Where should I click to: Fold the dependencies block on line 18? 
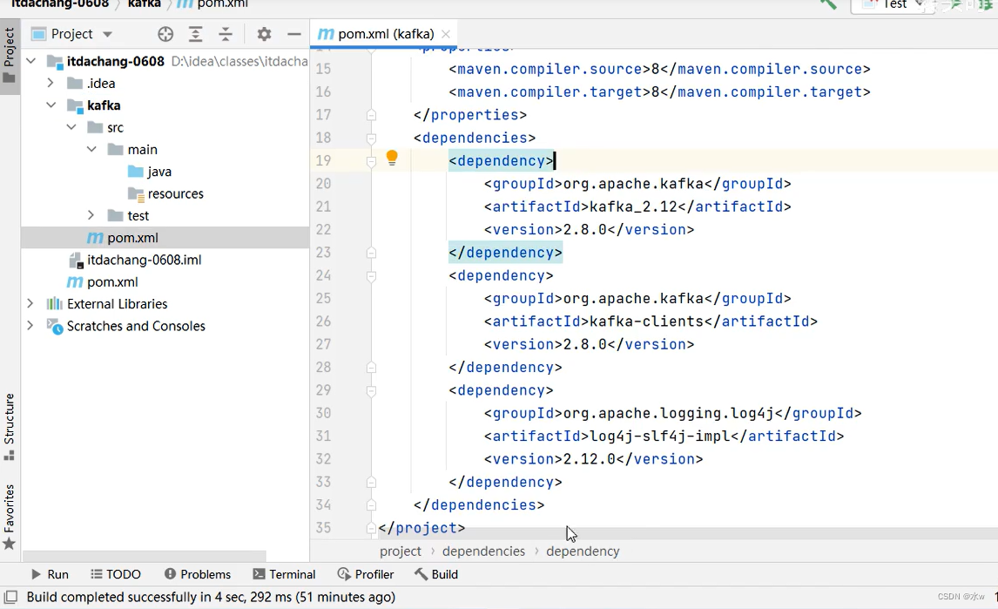tap(372, 138)
